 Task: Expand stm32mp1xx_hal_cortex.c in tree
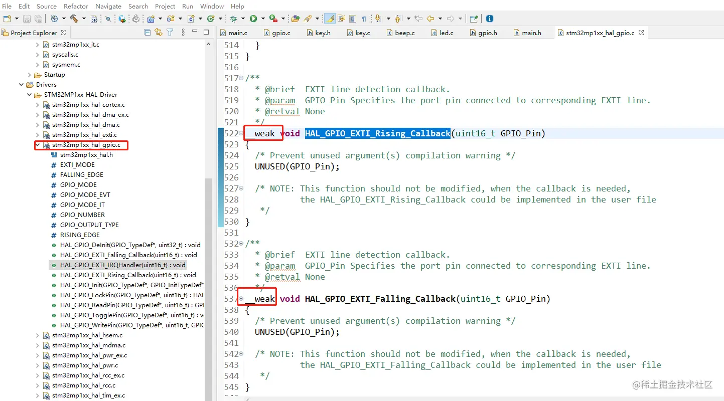[x=38, y=105]
